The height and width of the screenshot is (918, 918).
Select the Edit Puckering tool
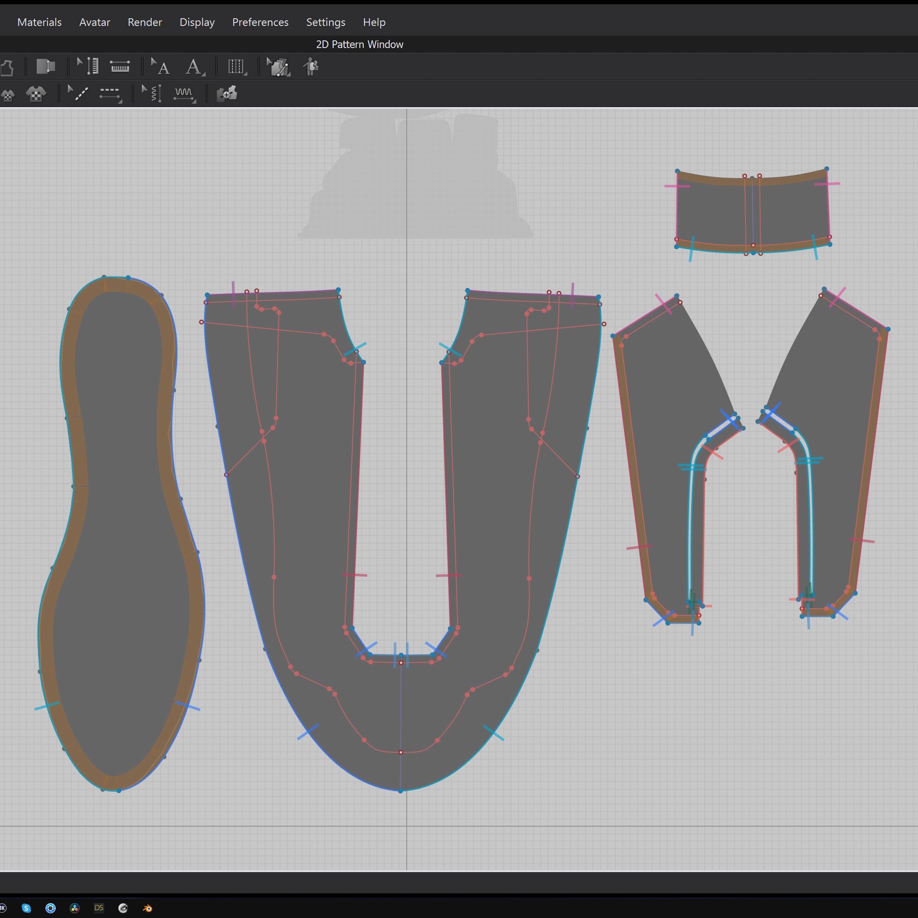(x=152, y=93)
